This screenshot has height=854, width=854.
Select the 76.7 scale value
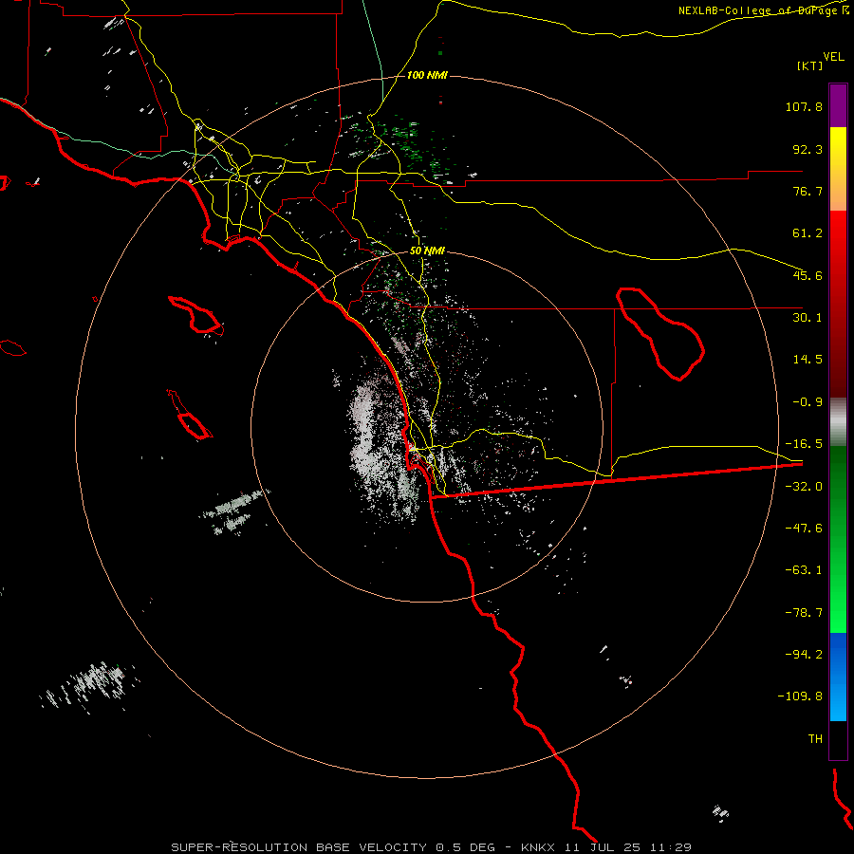808,191
